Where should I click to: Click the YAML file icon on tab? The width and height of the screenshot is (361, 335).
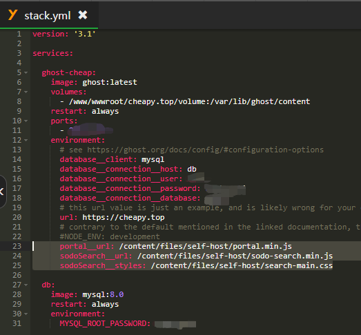coord(12,15)
